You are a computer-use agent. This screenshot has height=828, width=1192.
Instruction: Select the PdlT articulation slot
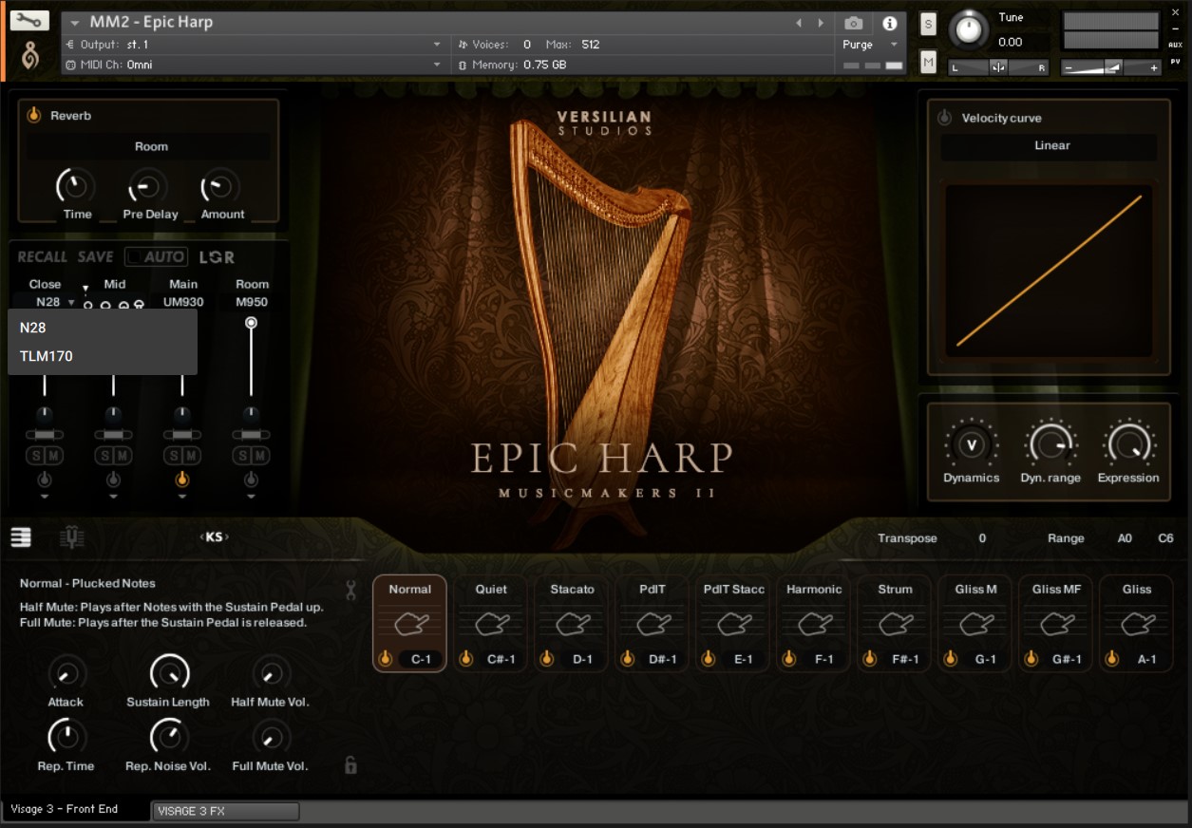point(653,623)
